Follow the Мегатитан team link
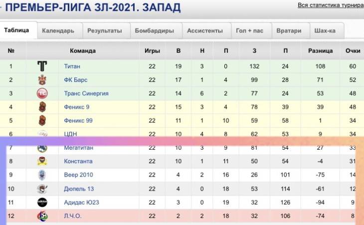 tap(79, 148)
